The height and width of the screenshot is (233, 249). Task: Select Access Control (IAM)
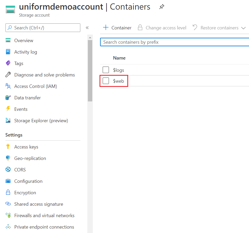pyautogui.click(x=36, y=86)
